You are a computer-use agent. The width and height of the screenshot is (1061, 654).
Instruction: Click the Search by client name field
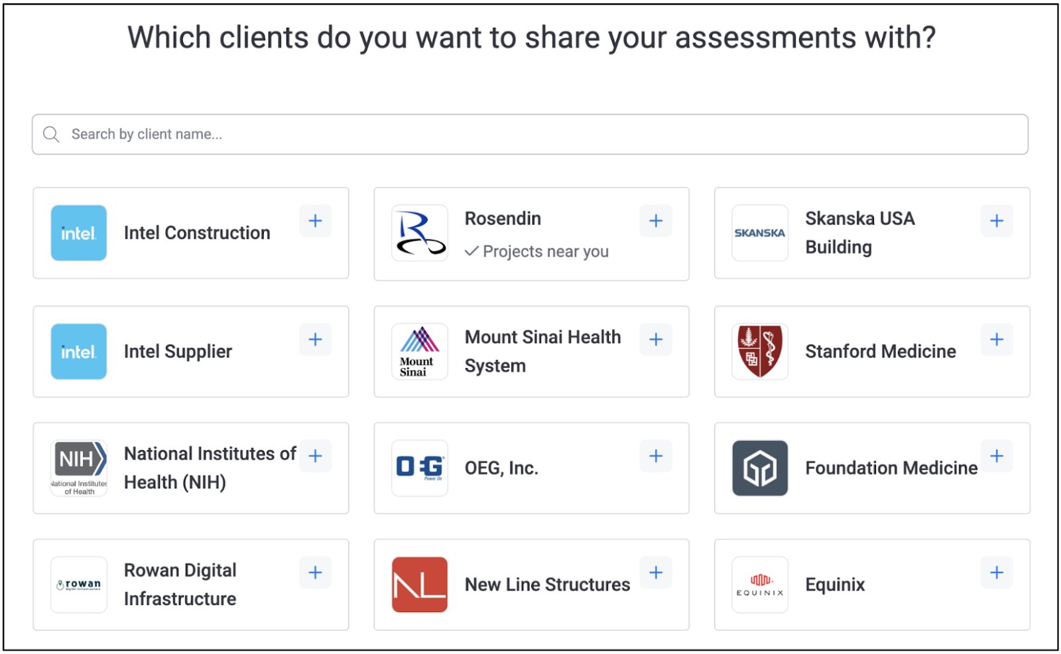[530, 135]
